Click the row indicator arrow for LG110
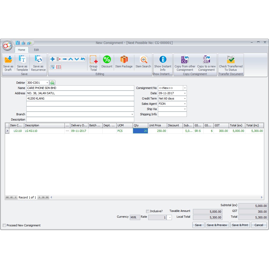 pyautogui.click(x=7, y=131)
